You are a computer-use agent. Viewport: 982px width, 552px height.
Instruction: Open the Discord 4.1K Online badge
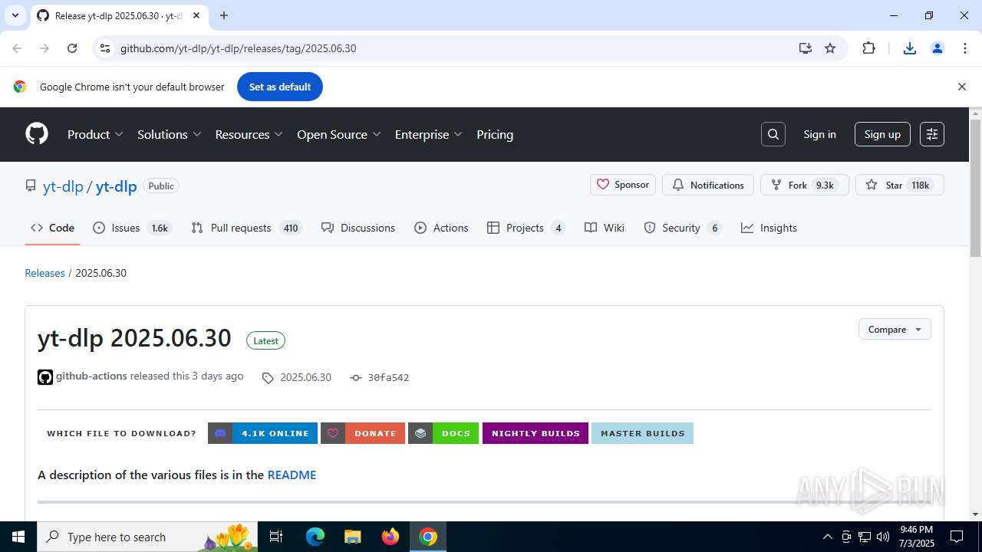point(262,433)
